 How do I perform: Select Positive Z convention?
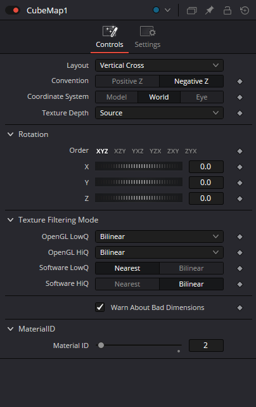click(x=127, y=81)
